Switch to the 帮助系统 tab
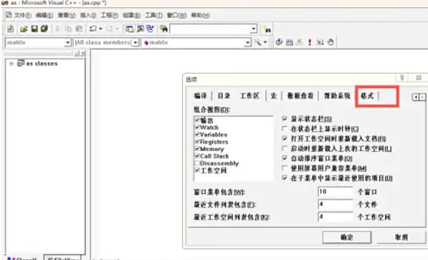Viewport: 428px width, 260px height. click(337, 96)
